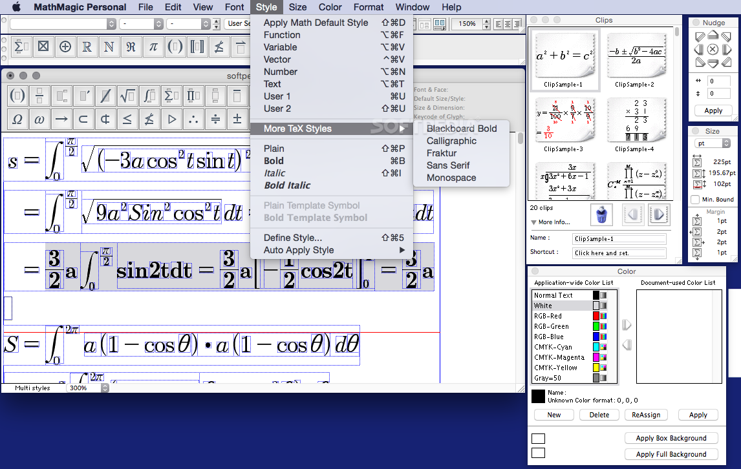Insert the pi symbol from top palette

[153, 47]
